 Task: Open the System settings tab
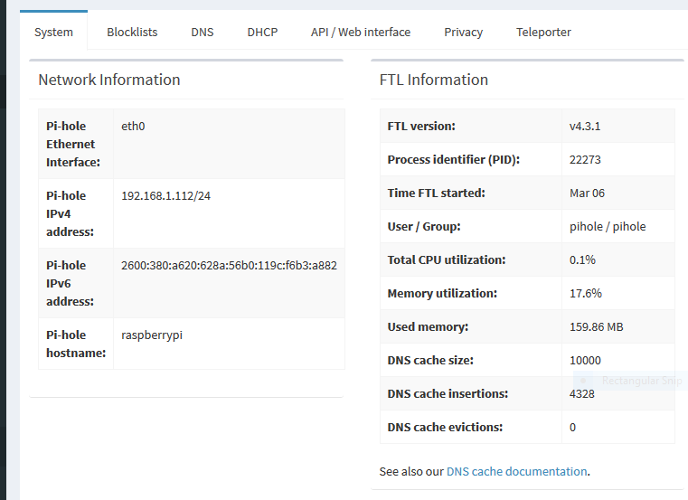pyautogui.click(x=53, y=32)
